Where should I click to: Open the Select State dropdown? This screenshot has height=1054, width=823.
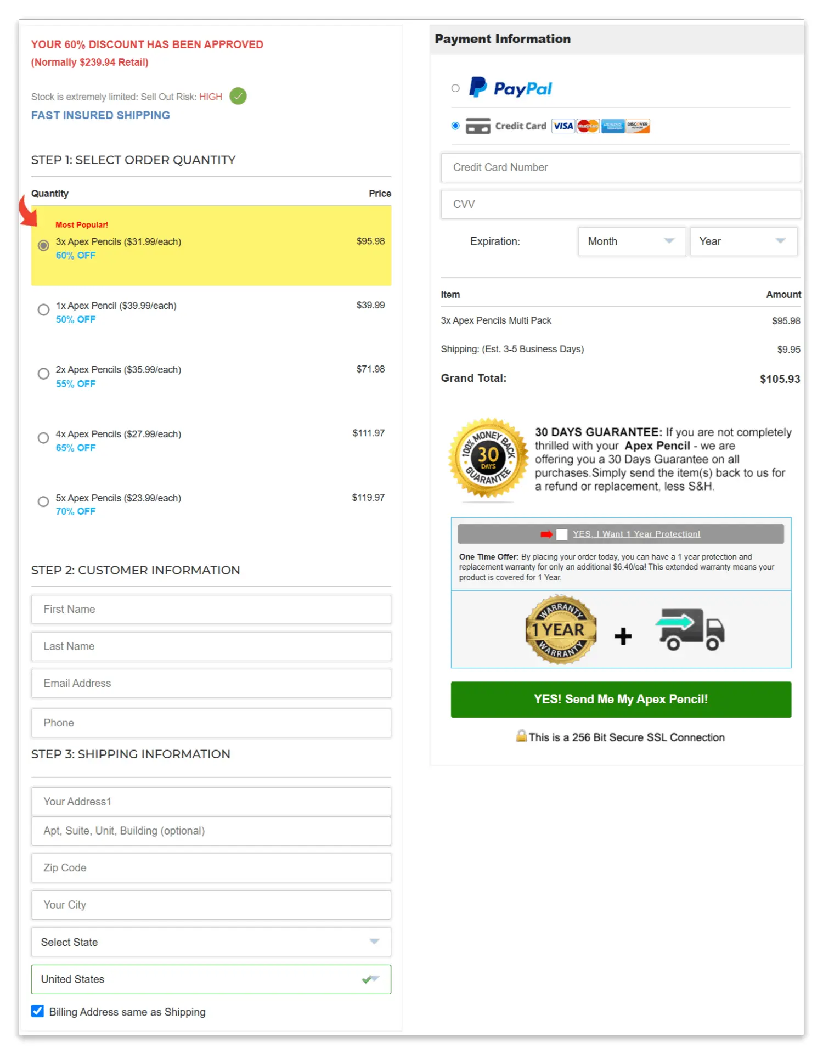tap(211, 942)
